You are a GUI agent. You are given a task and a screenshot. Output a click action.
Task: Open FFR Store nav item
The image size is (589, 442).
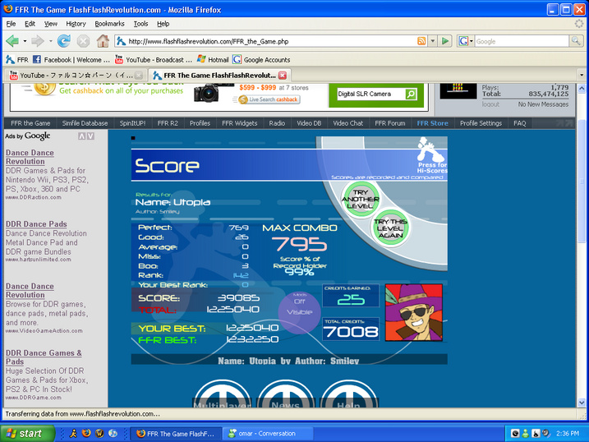tap(432, 123)
